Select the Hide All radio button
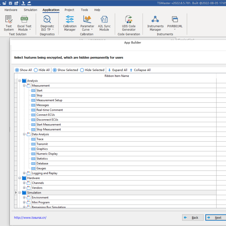Viewport: 226px width, 226px height. (36, 70)
